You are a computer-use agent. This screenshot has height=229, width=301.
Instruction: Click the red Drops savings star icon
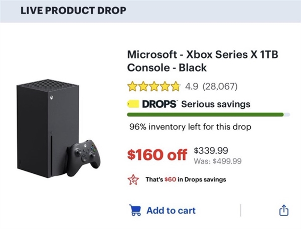pyautogui.click(x=133, y=179)
